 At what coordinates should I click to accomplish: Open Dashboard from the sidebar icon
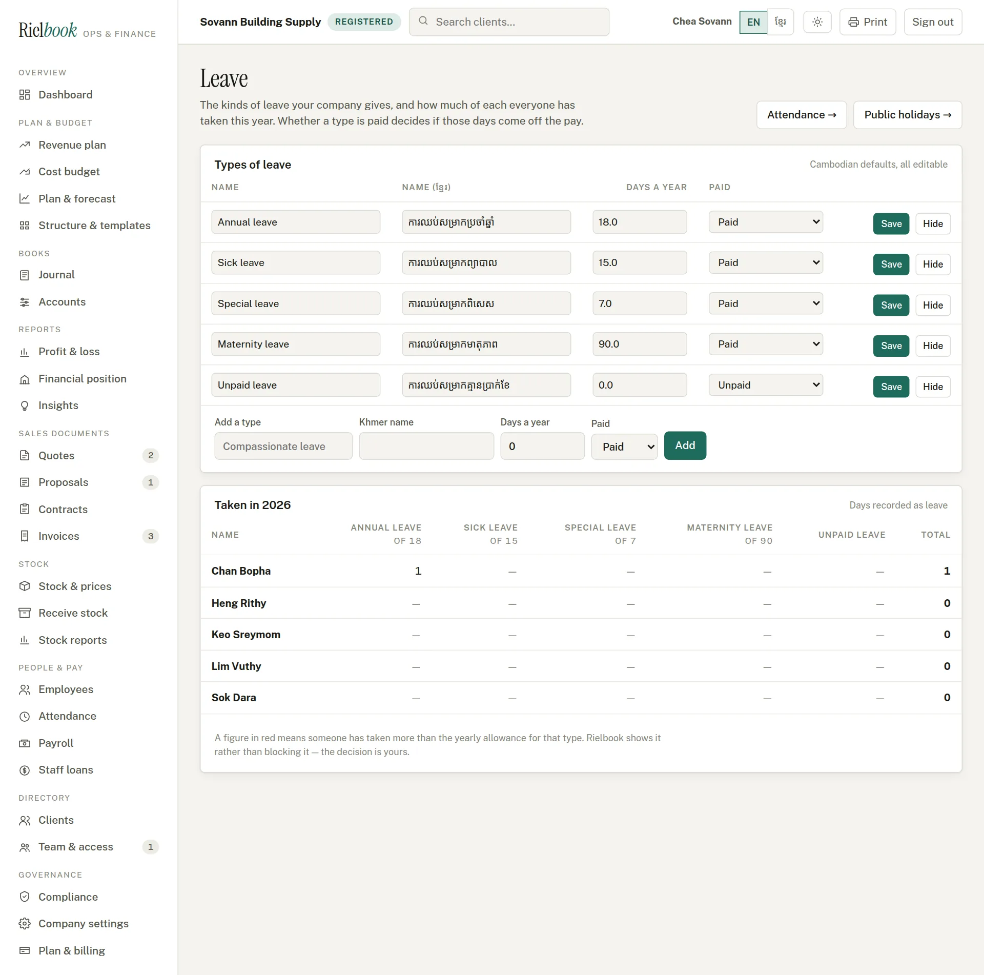(x=25, y=95)
